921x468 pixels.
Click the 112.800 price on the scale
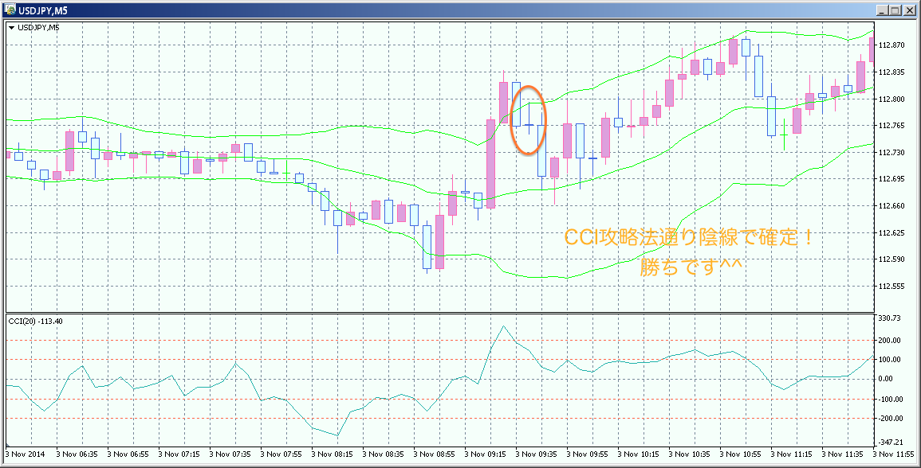coord(890,99)
